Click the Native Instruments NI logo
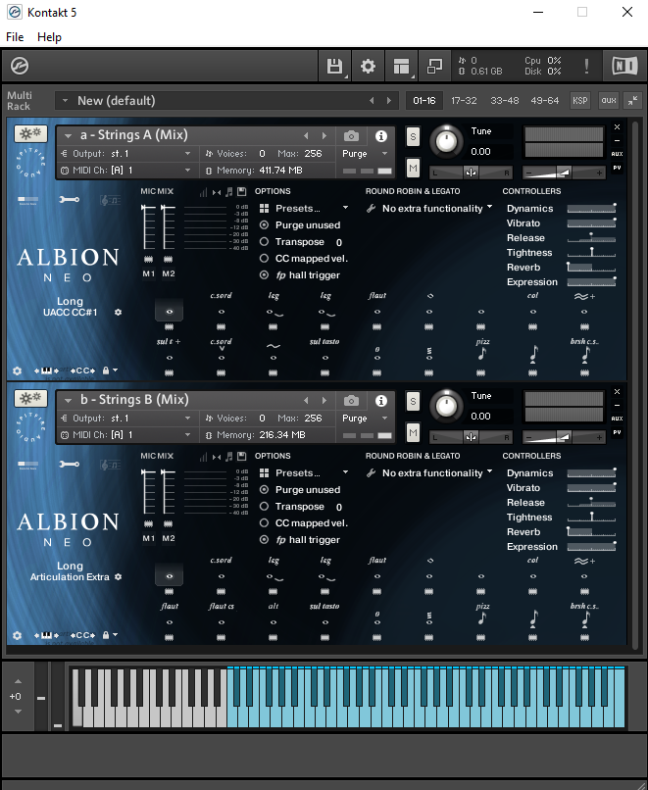This screenshot has width=648, height=790. [624, 66]
